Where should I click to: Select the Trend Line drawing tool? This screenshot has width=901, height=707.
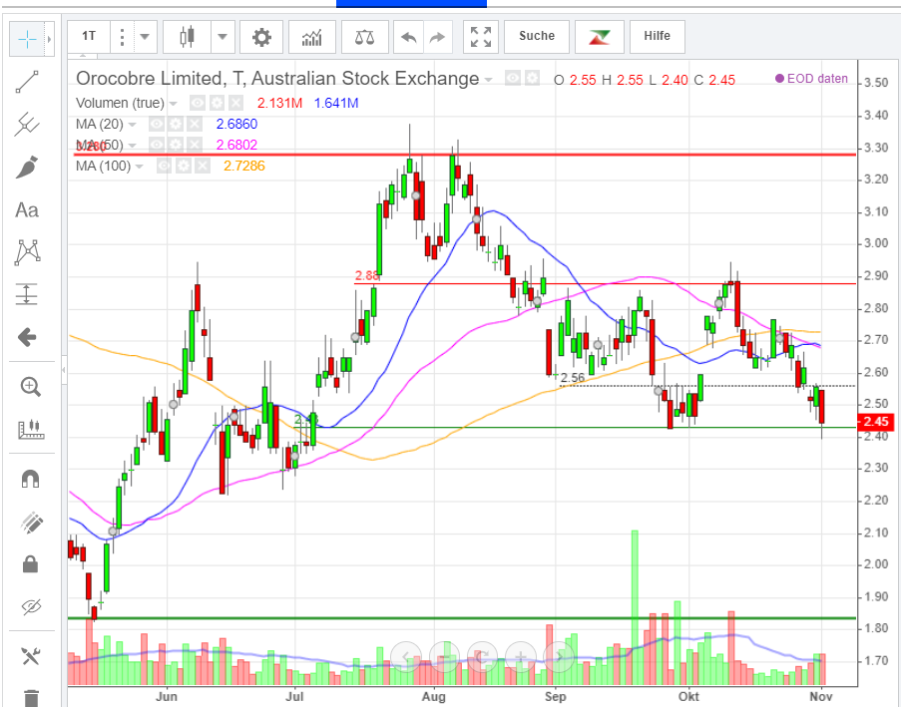(30, 82)
